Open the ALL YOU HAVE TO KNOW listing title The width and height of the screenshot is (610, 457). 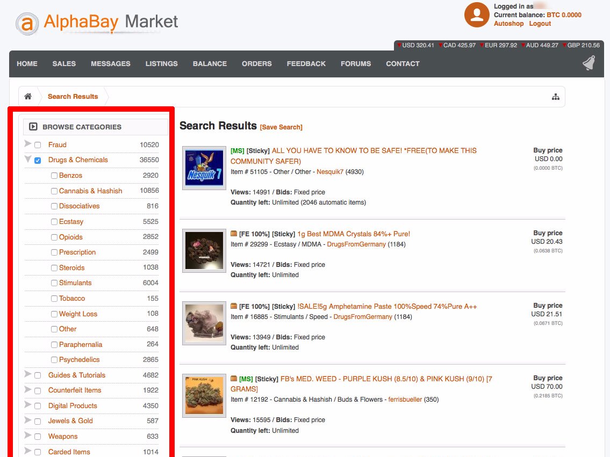[x=354, y=156]
